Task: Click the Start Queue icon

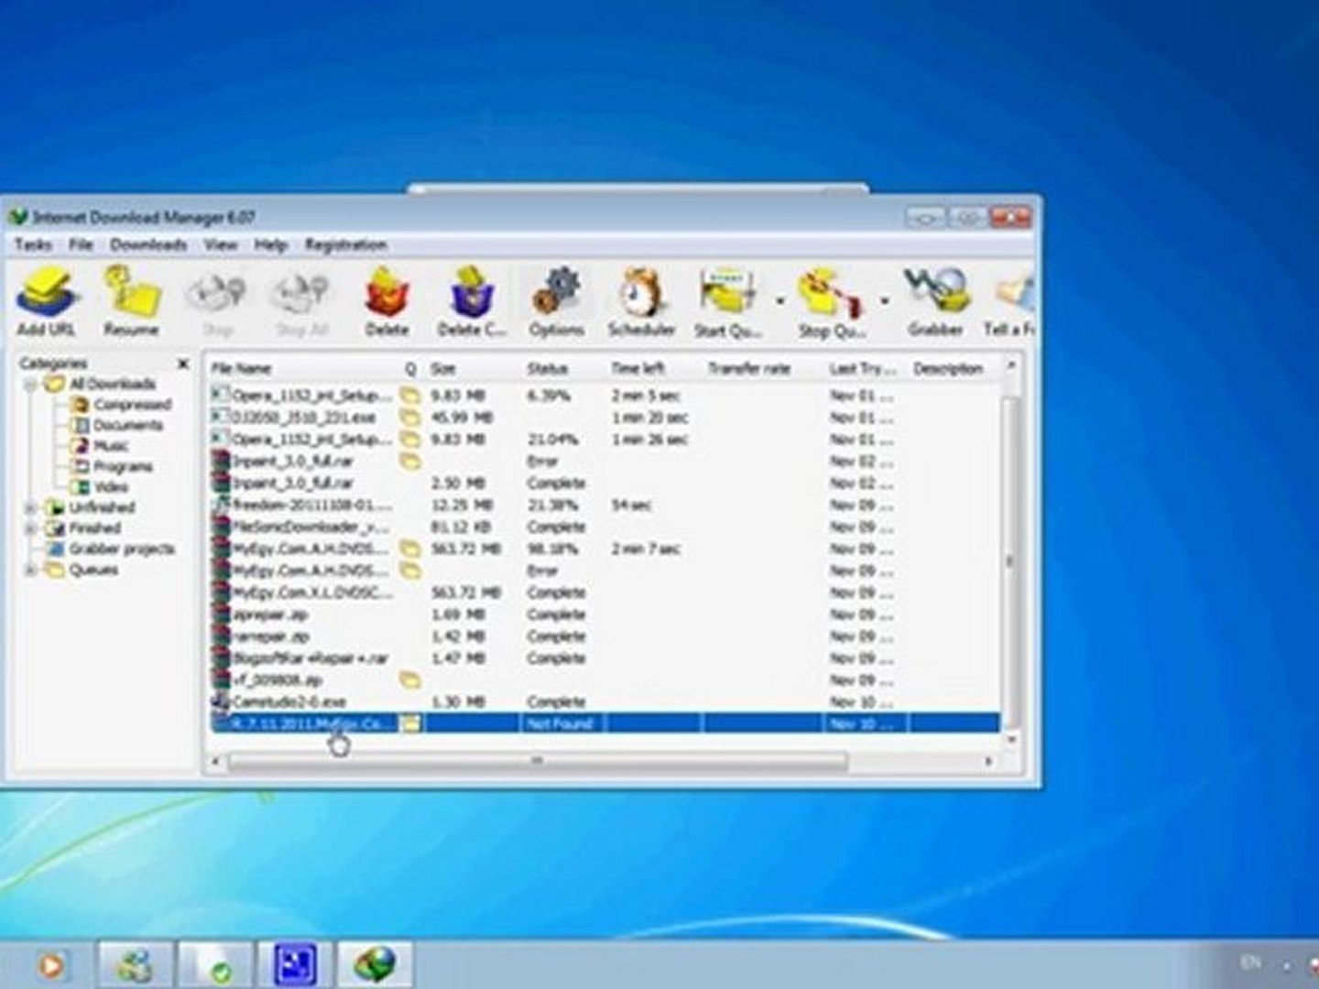Action: 728,302
